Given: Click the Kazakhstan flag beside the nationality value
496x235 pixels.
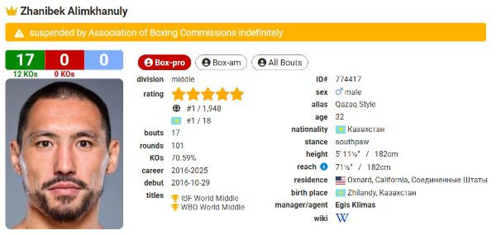Looking at the screenshot, I should click(x=340, y=129).
